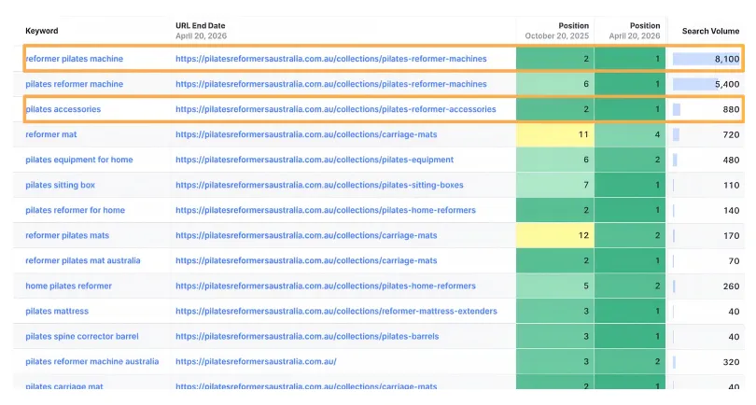The height and width of the screenshot is (405, 756).
Task: Select the 'Position April 20, 2026' column header
Action: 635,31
